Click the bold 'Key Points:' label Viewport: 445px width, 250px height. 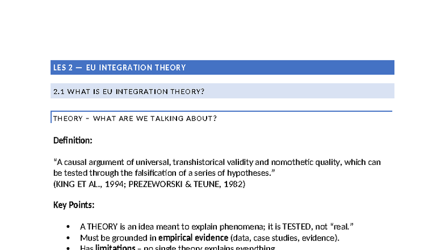coord(74,205)
